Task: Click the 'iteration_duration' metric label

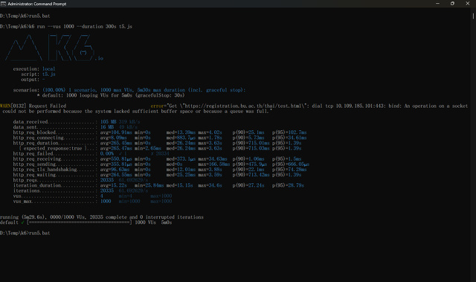Action: [x=37, y=185]
